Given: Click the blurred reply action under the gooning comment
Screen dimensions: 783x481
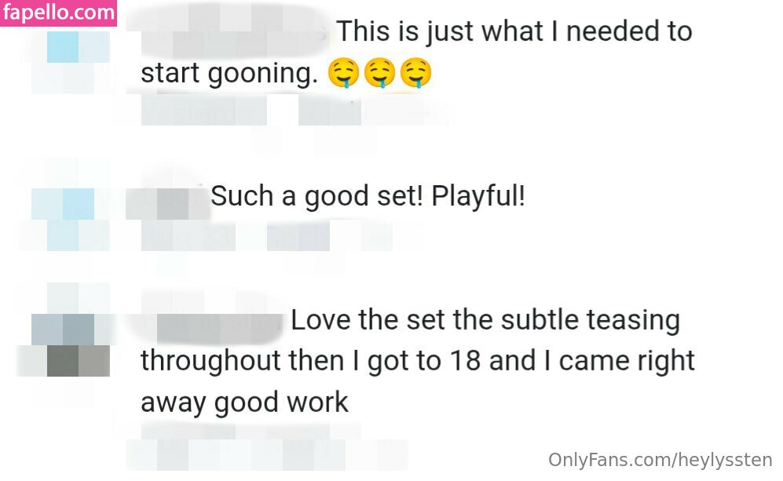Looking at the screenshot, I should pos(330,110).
